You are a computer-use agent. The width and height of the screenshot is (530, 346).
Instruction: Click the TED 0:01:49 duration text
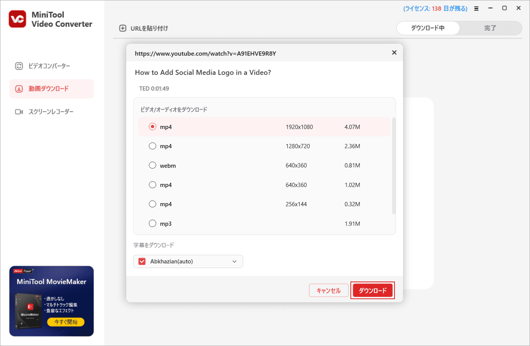(x=154, y=88)
